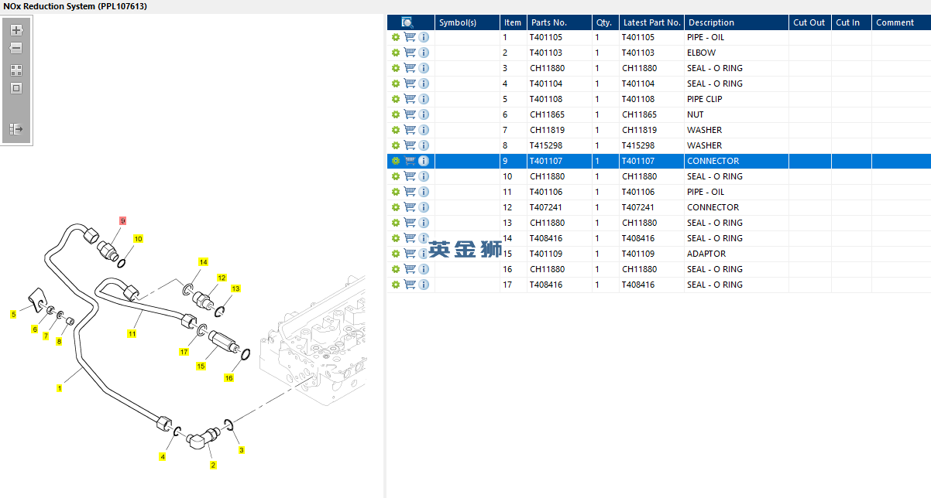
Task: Click parts number T415298 in item 8 row
Action: click(546, 145)
